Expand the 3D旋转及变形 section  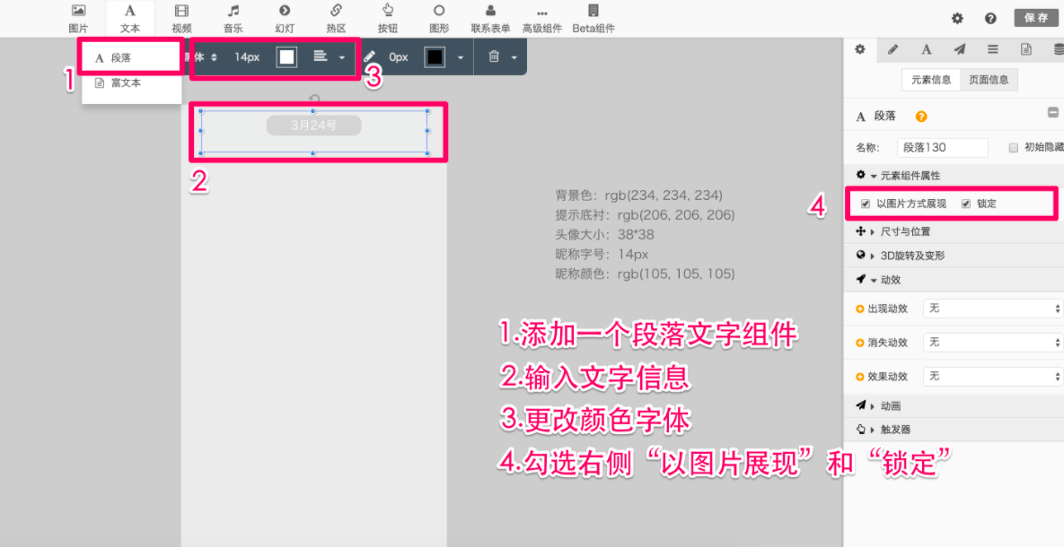[x=912, y=256]
